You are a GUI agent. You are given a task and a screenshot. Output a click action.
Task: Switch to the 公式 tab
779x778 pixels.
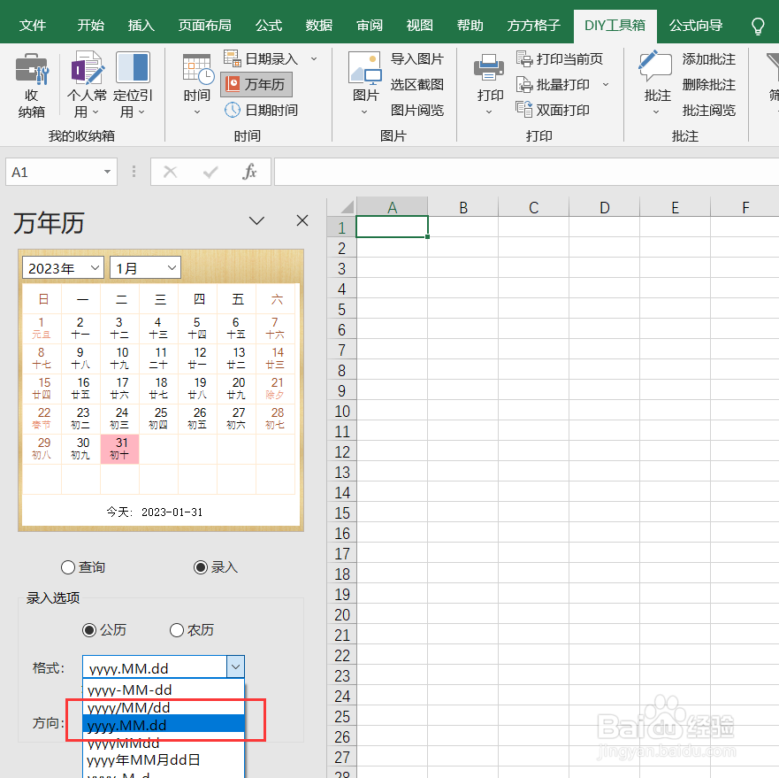click(x=269, y=26)
